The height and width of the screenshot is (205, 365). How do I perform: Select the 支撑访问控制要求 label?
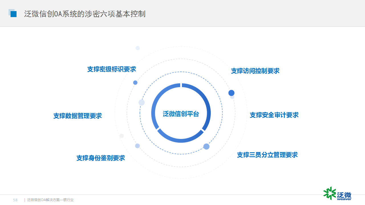pyautogui.click(x=255, y=71)
